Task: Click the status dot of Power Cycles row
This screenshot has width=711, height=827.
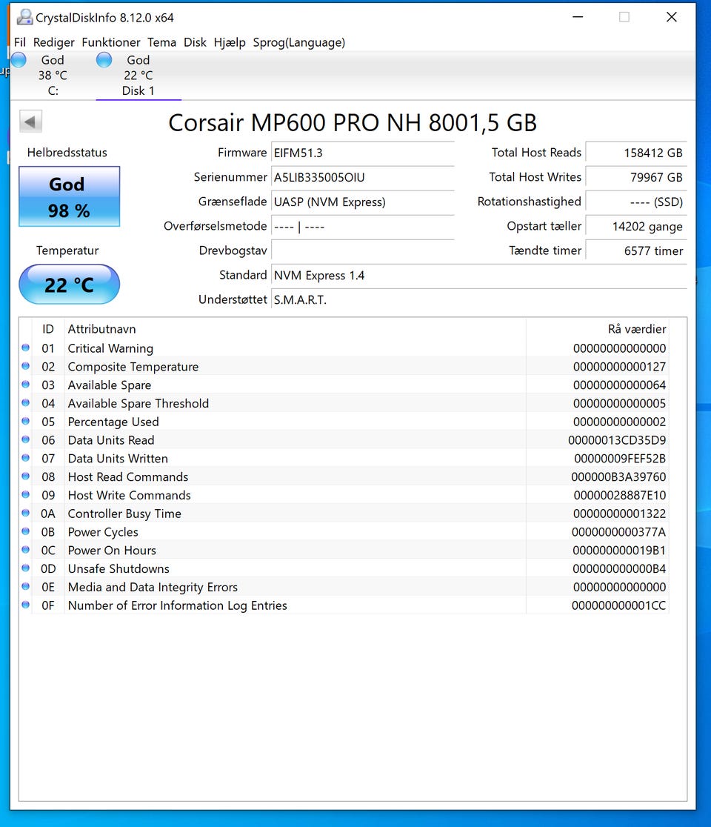Action: coord(25,531)
